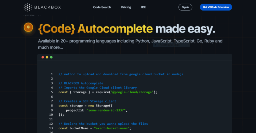Click the glowing orange circle icon
256x133 pixels.
28,27
